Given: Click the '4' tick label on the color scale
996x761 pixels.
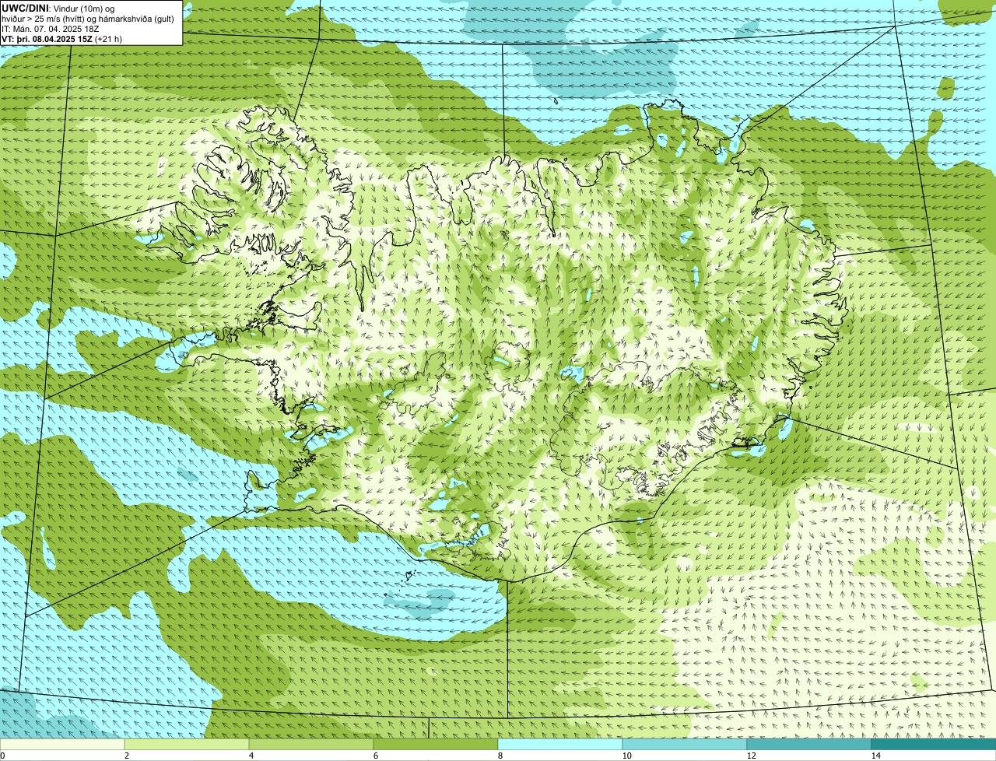Looking at the screenshot, I should click(x=251, y=756).
